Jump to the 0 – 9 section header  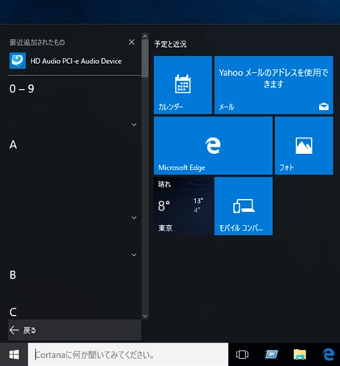22,89
